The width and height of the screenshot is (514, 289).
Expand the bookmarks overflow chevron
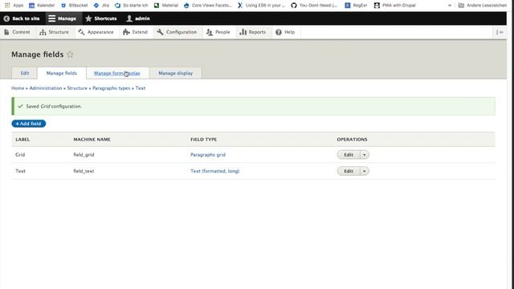[x=450, y=6]
